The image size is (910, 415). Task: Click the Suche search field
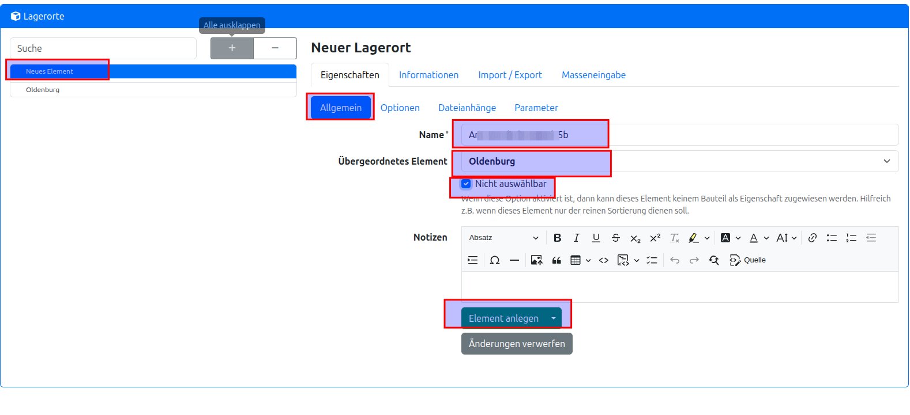(x=103, y=48)
